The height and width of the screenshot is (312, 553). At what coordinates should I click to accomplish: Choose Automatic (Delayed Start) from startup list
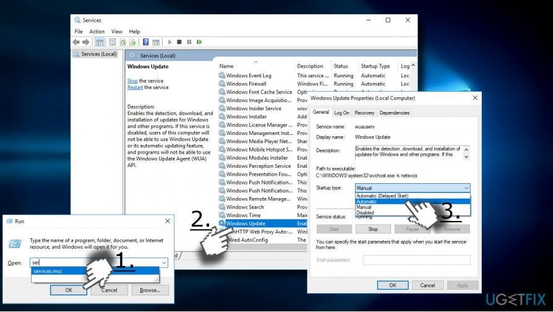(x=382, y=196)
